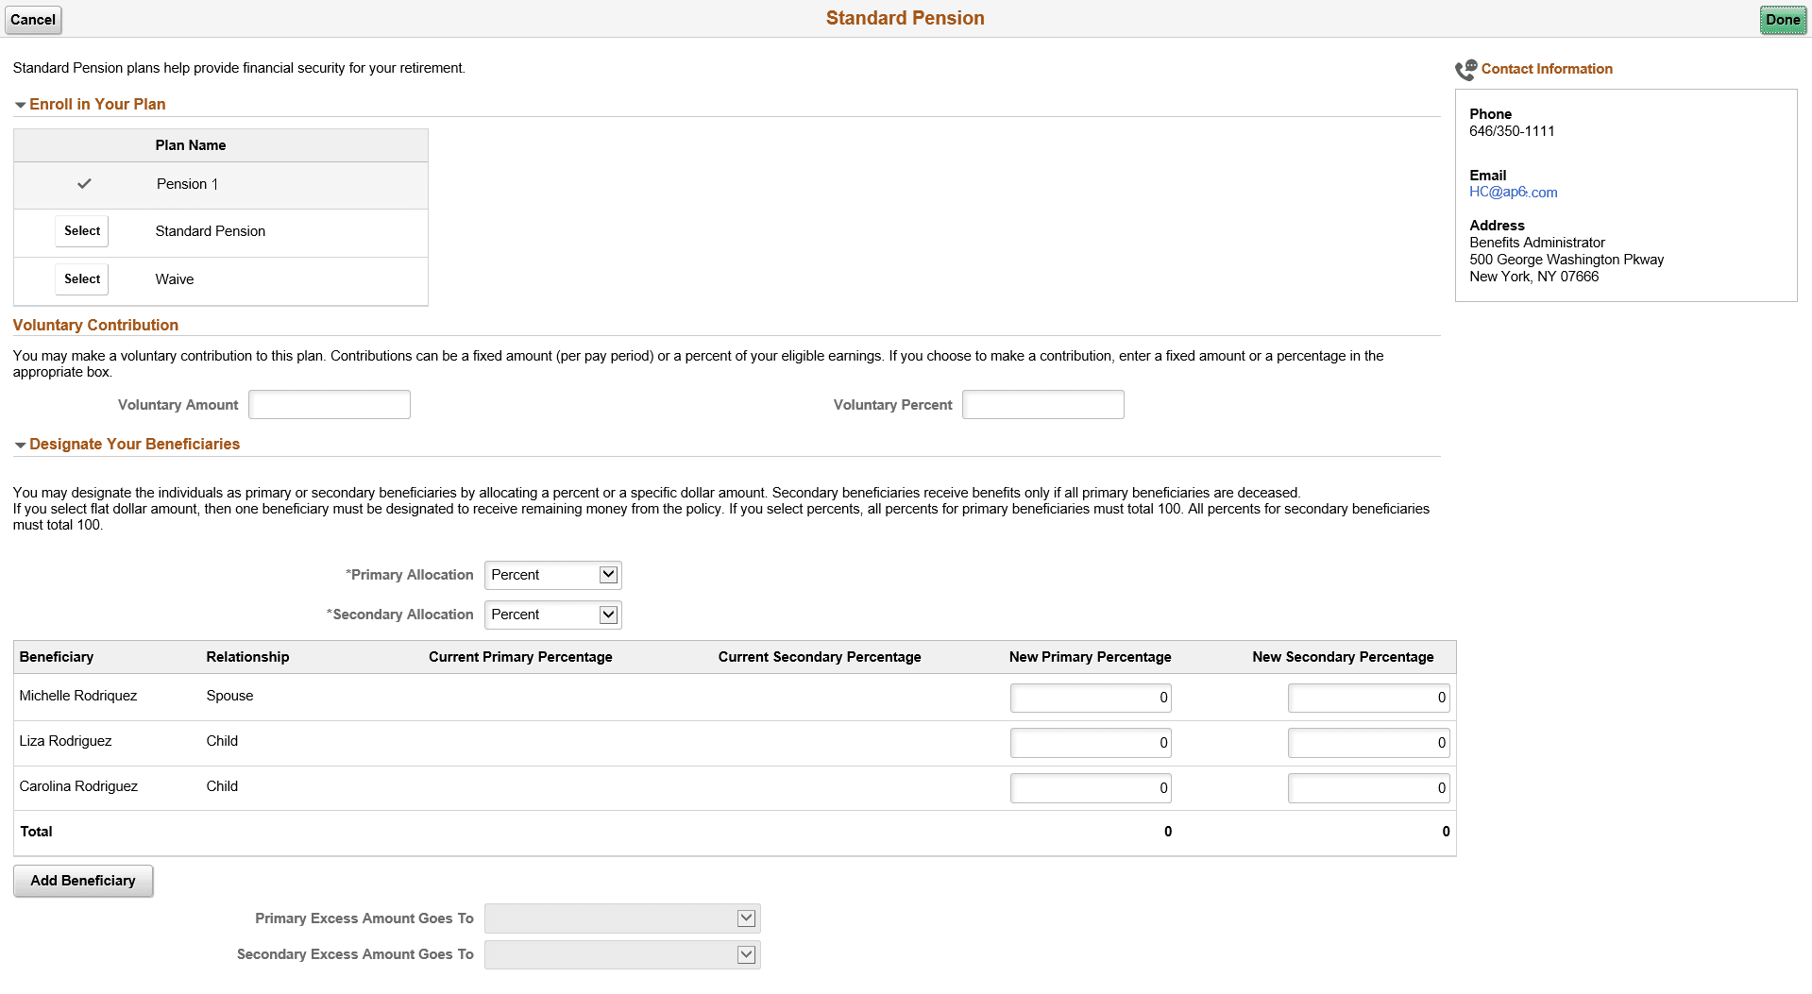This screenshot has height=994, width=1812.
Task: Click Liza Rodriguez's New Secondary Percentage field
Action: point(1368,743)
